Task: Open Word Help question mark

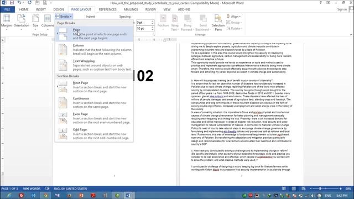Action: tap(321, 3)
